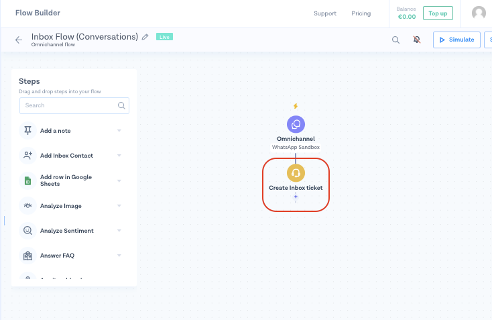Click the Add a note pin icon
Viewport: 492px width, 320px height.
27,130
